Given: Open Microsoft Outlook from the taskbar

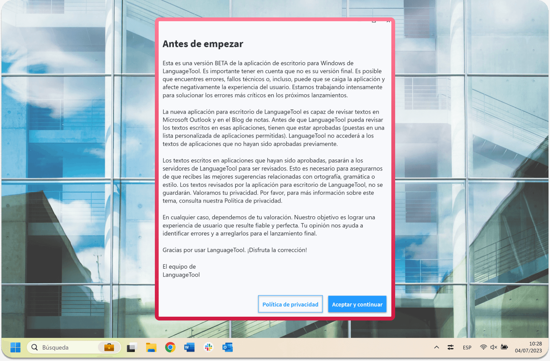Looking at the screenshot, I should [227, 347].
